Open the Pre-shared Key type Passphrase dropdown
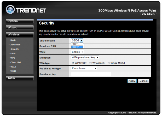 pos(84,68)
